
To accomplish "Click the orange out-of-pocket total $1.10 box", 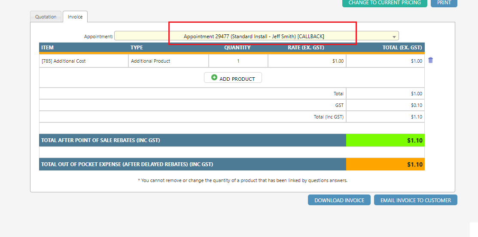I will [385, 164].
